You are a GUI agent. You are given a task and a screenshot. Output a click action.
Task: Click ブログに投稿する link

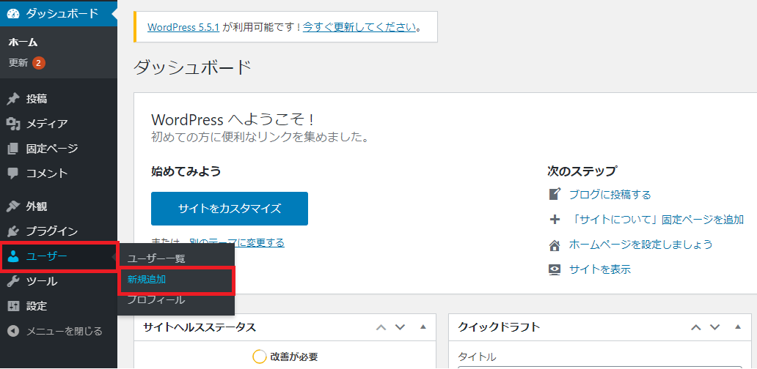[x=610, y=195]
